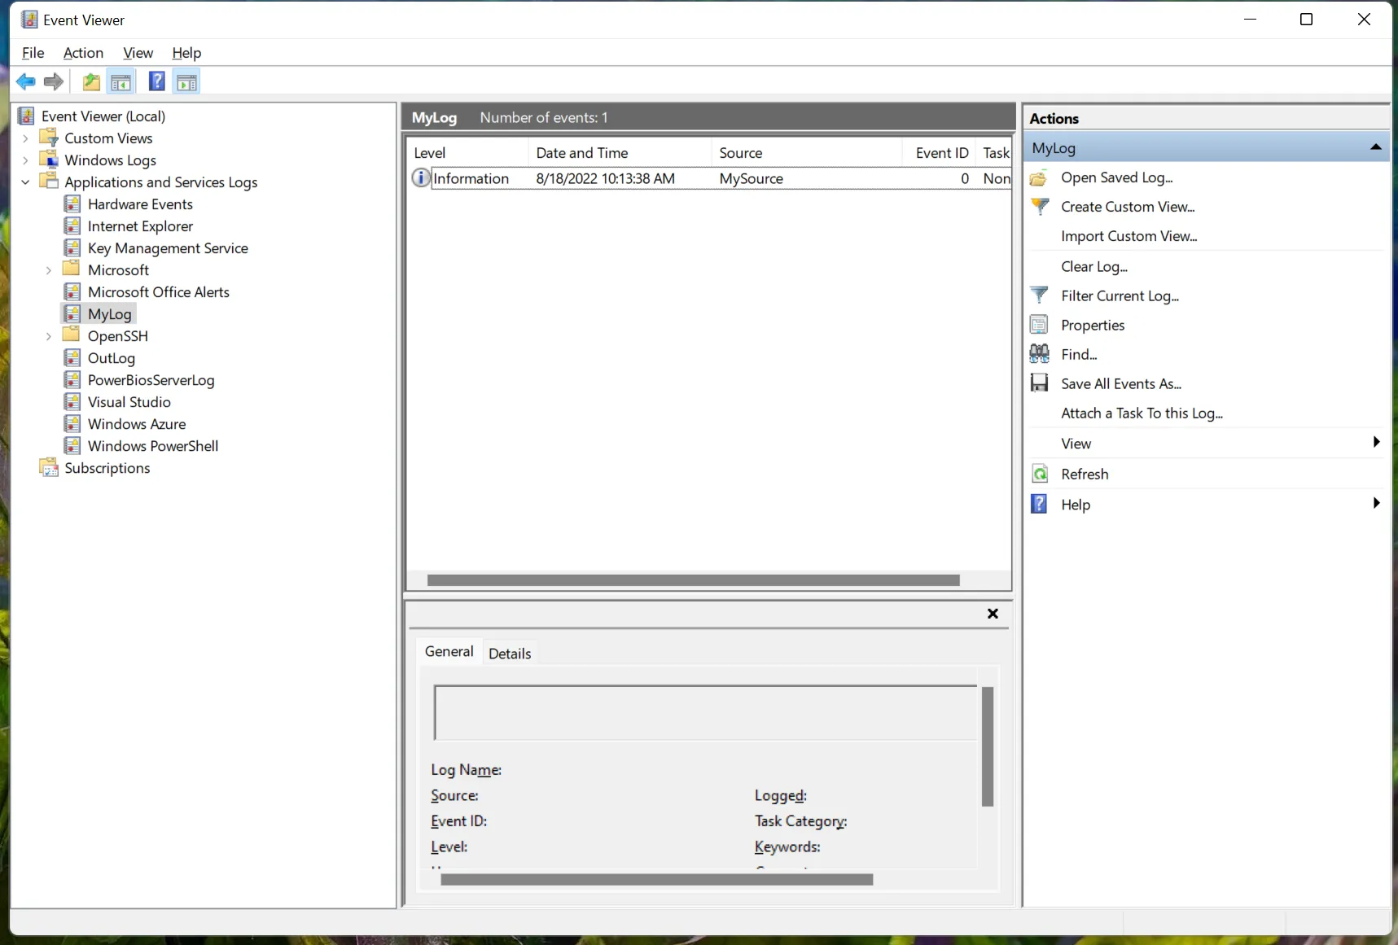Screen dimensions: 1398x945
Task: Toggle Show/Hide Console Tree toolbar icon
Action: [x=121, y=81]
